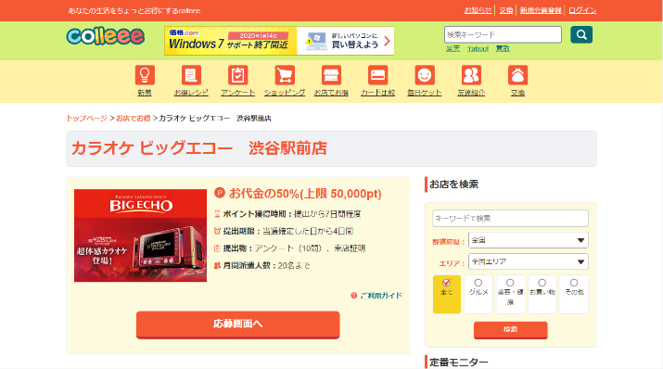Image resolution: width=663 pixels, height=369 pixels.
Task: Click the colleee logo
Action: tap(106, 36)
